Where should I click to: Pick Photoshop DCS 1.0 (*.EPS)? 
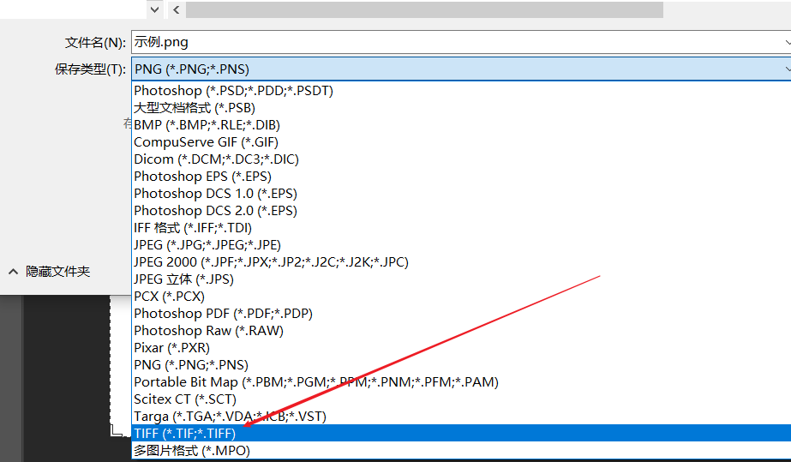[461, 194]
